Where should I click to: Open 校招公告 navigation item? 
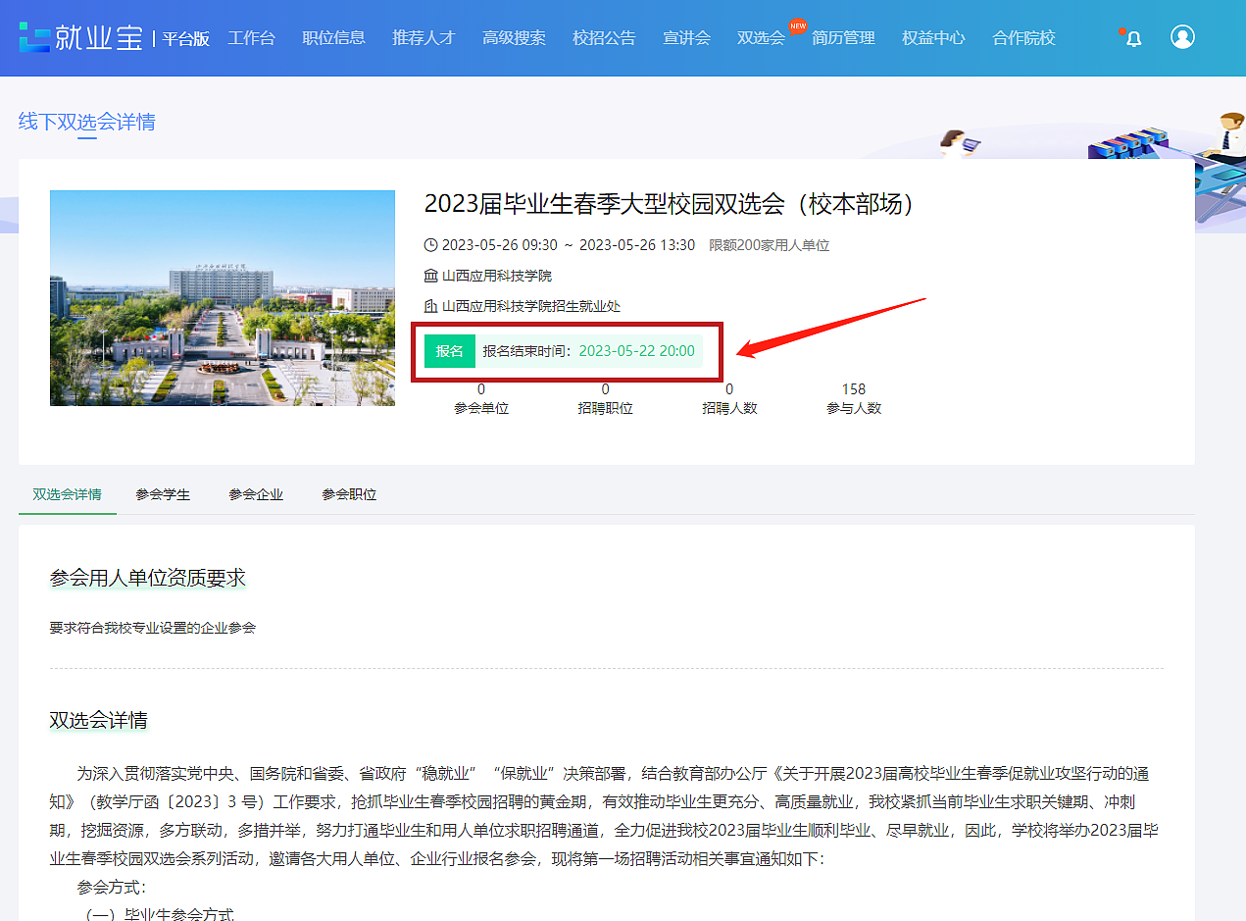tap(604, 38)
